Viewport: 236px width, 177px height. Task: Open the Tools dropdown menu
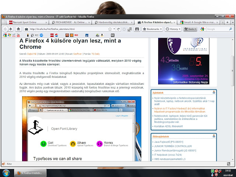point(190,29)
